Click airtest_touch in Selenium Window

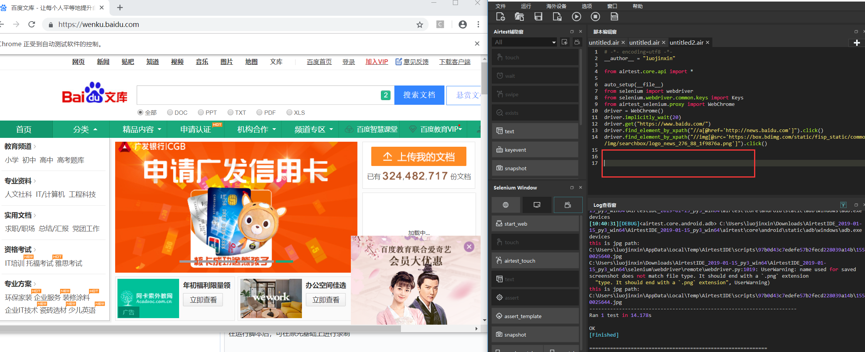tap(535, 261)
